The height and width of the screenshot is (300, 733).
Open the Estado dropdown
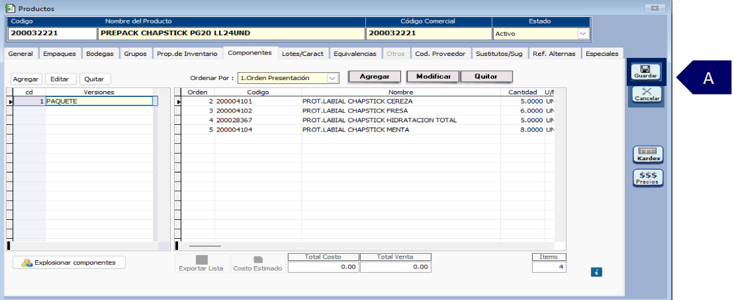(583, 34)
